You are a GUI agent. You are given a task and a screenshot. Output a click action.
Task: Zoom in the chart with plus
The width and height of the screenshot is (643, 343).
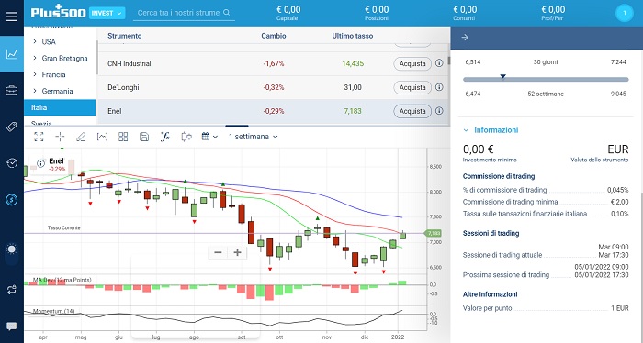point(237,252)
